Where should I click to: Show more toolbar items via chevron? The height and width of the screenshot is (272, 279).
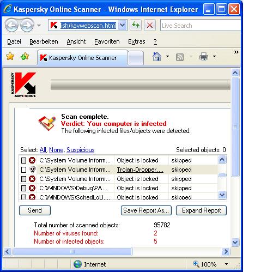click(236, 52)
